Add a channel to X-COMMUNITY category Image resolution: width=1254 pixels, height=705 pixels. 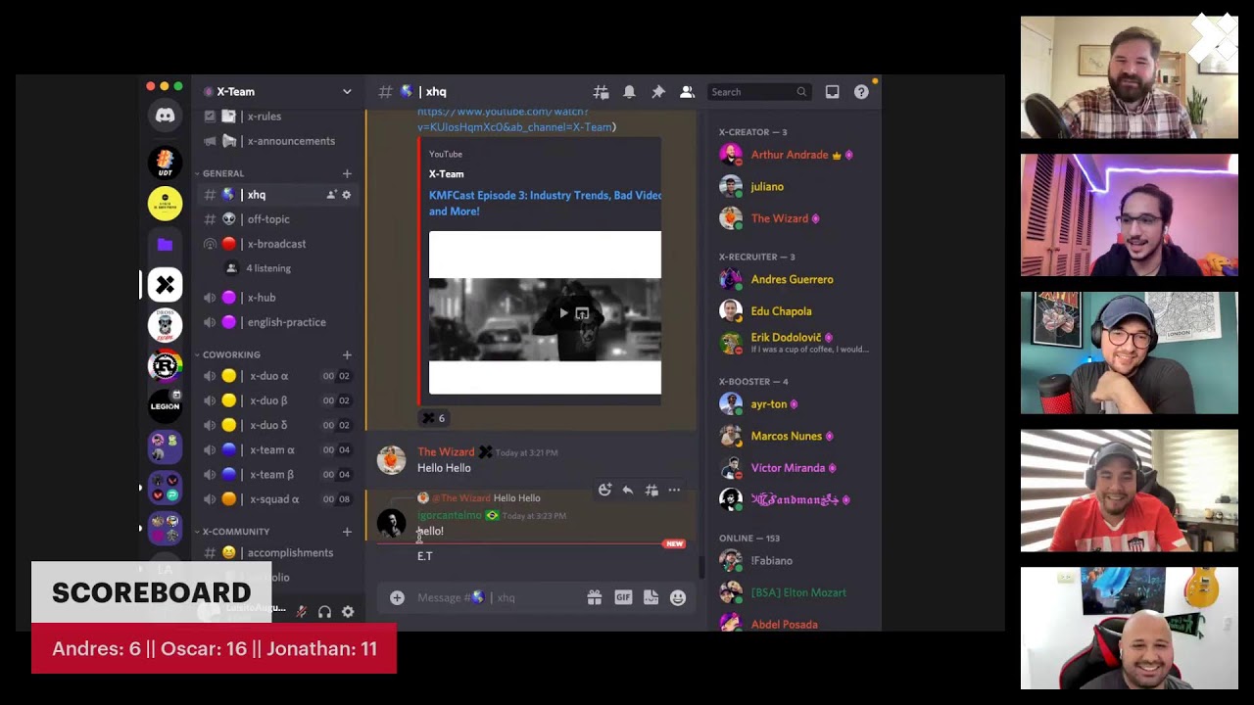[347, 532]
